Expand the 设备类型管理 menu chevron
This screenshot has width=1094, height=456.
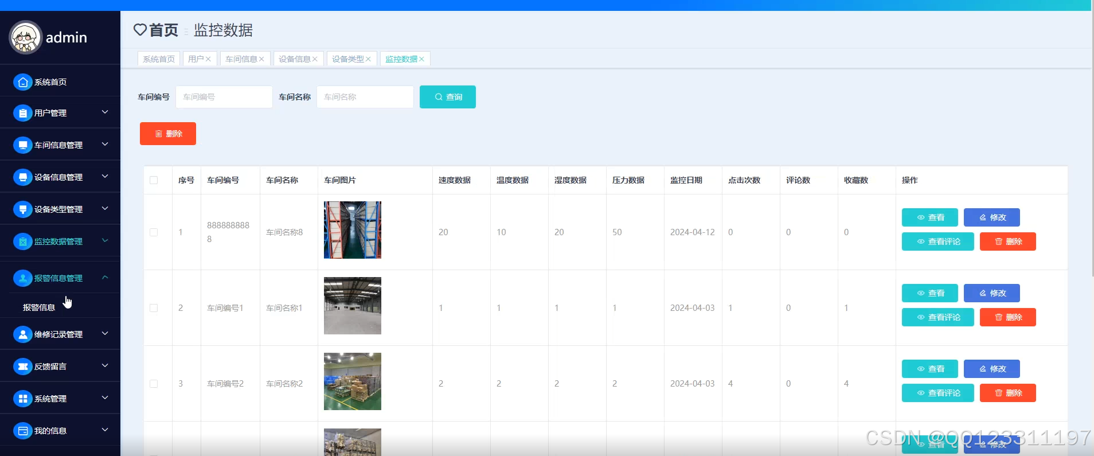pos(105,209)
